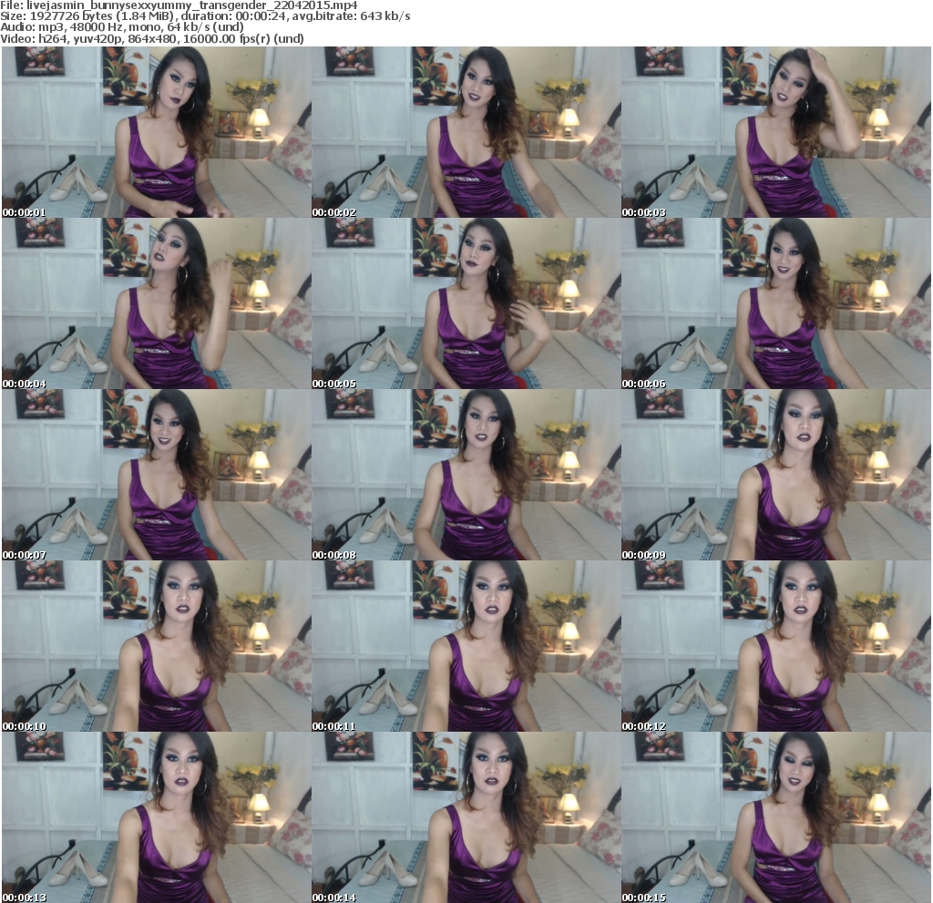Select the thumbnail frame at 00:00:01
The image size is (933, 903).
[157, 132]
